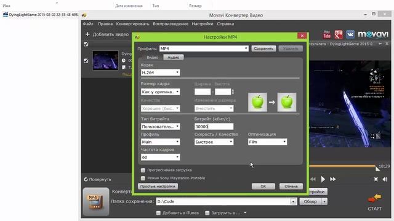Click the left green apple preview

click(x=257, y=102)
